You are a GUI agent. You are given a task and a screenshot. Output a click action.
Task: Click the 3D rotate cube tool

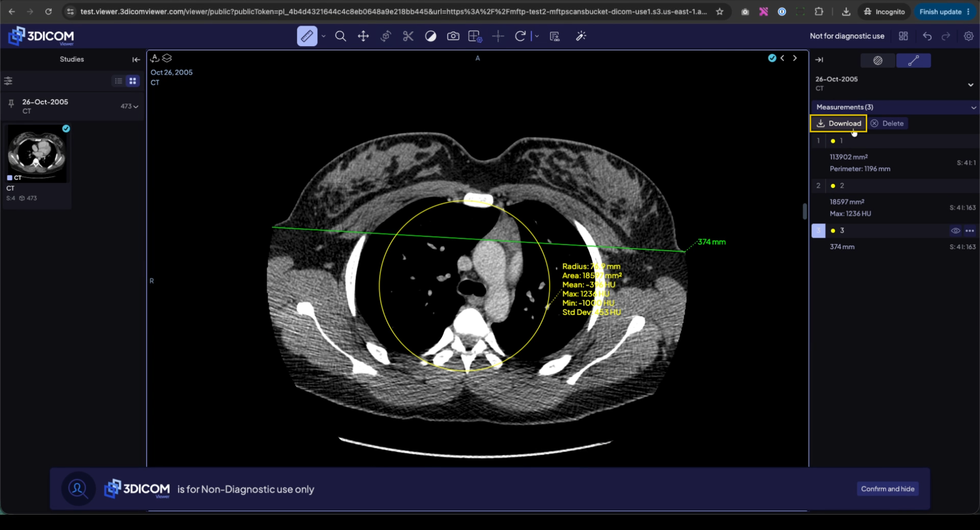[385, 36]
